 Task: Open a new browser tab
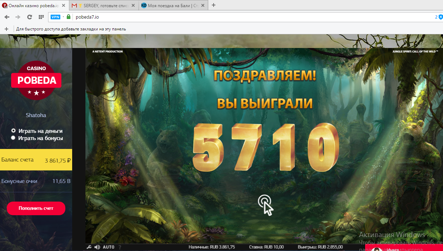click(214, 5)
